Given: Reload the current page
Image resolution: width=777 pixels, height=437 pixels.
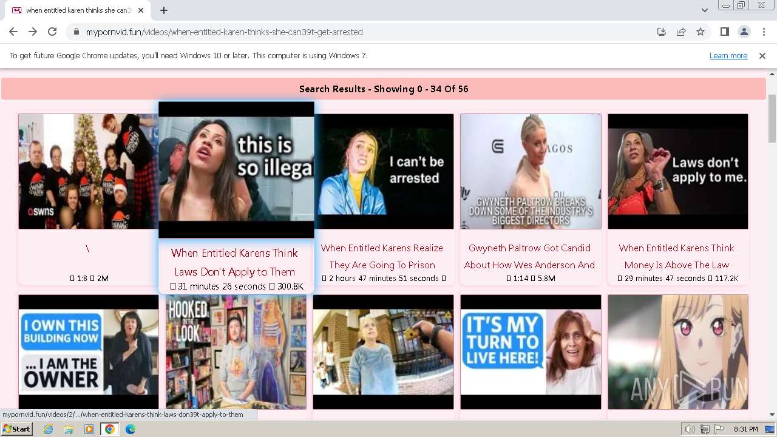Looking at the screenshot, I should (52, 32).
